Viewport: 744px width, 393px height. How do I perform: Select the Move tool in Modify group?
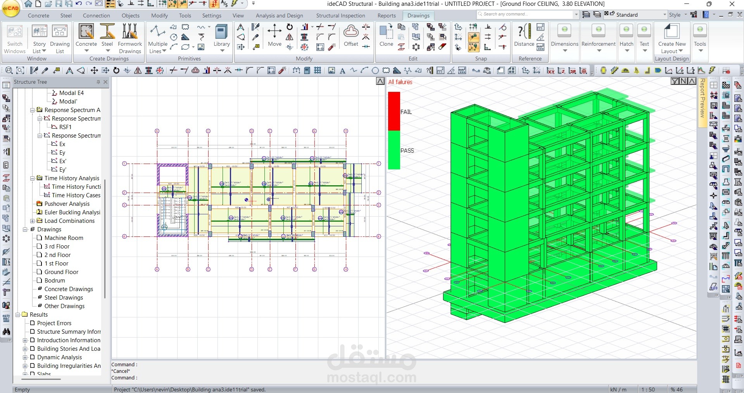click(x=274, y=36)
